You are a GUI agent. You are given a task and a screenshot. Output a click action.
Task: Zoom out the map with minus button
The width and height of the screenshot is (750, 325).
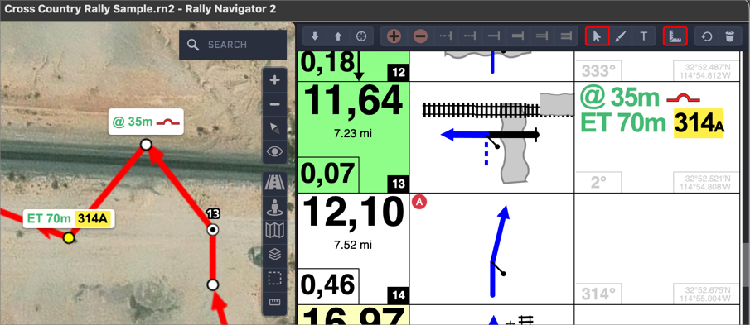pos(274,104)
